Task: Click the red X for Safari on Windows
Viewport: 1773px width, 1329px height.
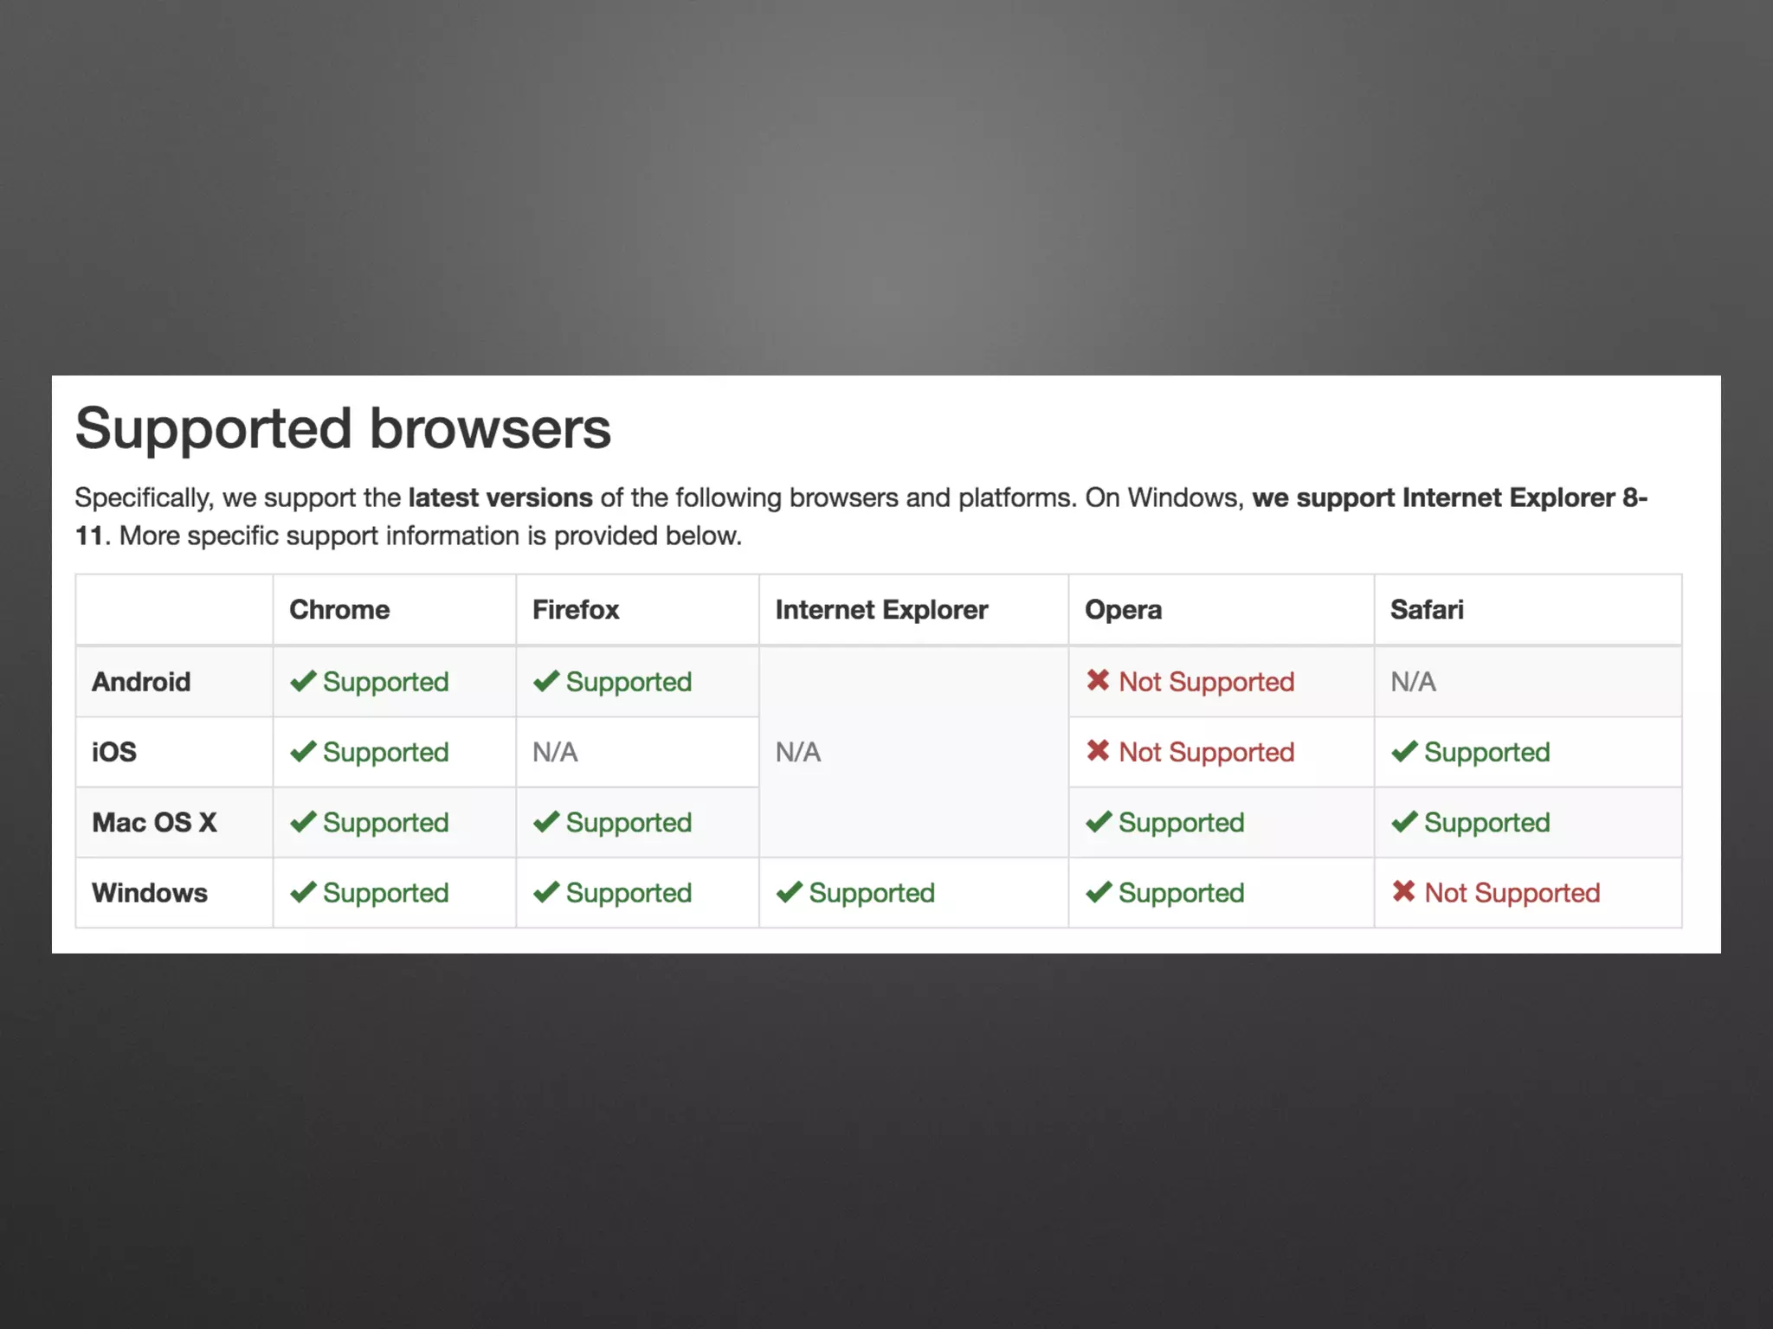Action: click(1403, 891)
